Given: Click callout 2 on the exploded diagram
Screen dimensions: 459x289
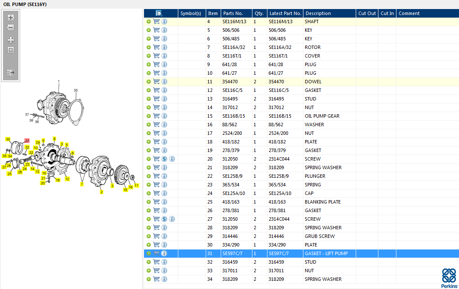Looking at the screenshot, I should 102,192.
